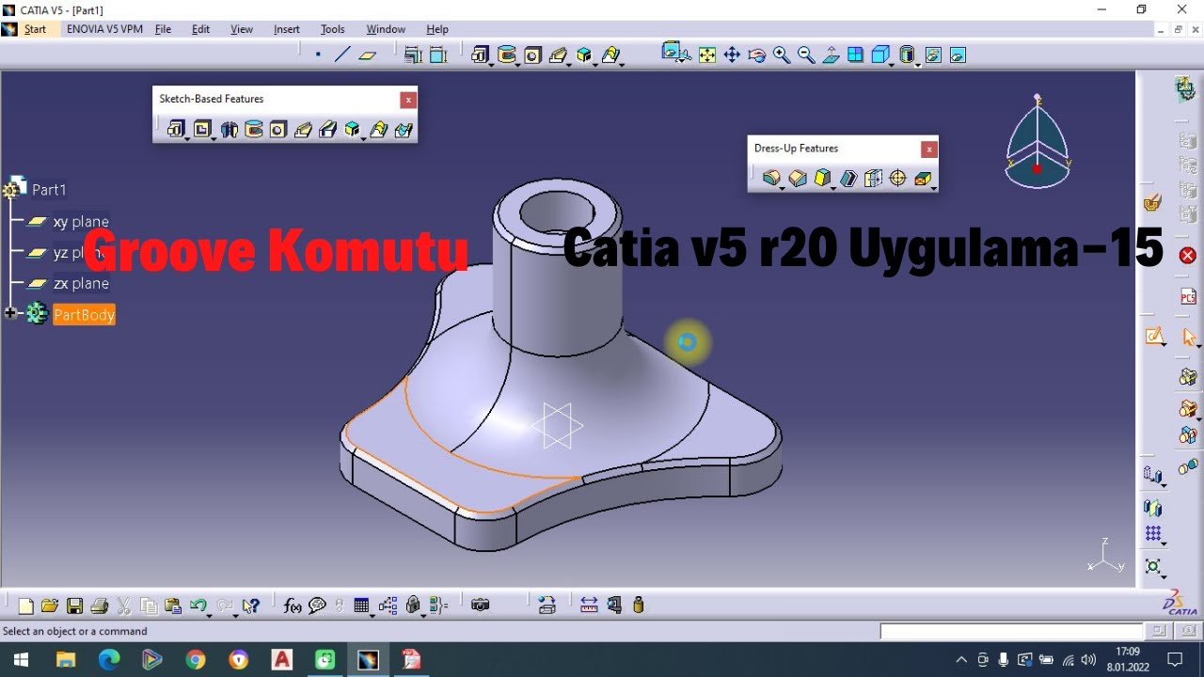Select the Shaft tool in Sketch-Based Features

(x=229, y=130)
